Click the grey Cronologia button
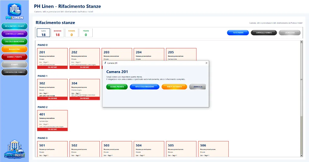The width and height of the screenshot is (309, 162). [290, 33]
